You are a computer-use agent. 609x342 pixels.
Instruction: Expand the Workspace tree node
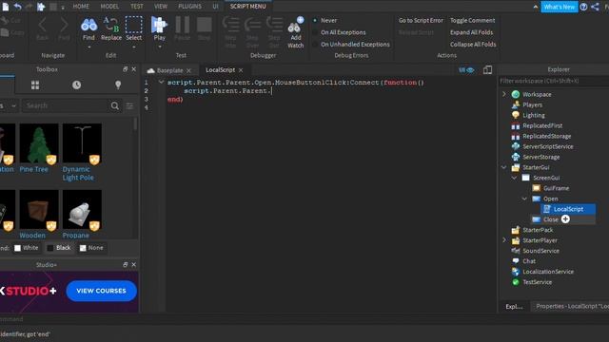coord(504,94)
